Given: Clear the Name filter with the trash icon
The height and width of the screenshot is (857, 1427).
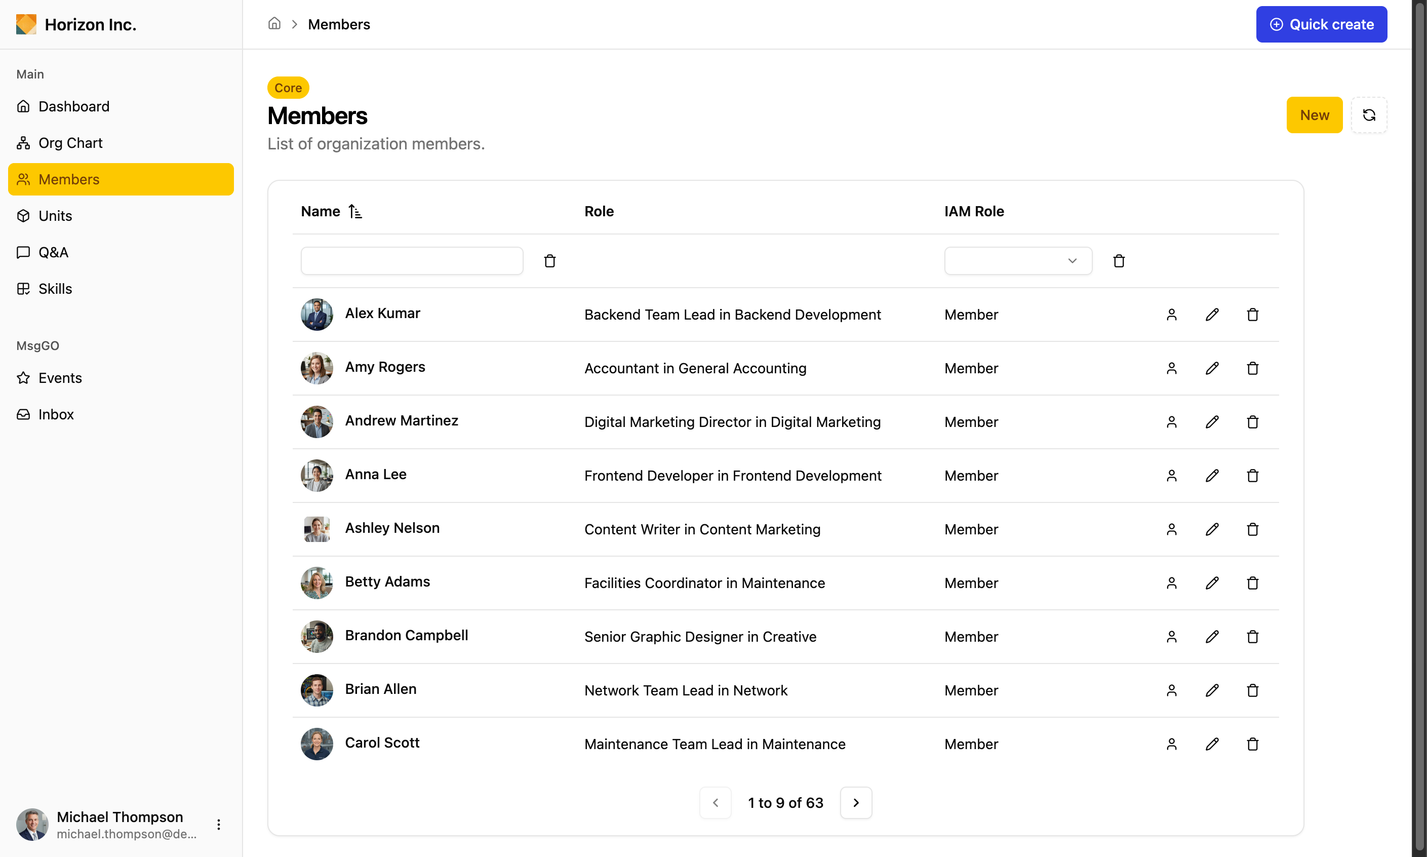Looking at the screenshot, I should click(549, 261).
